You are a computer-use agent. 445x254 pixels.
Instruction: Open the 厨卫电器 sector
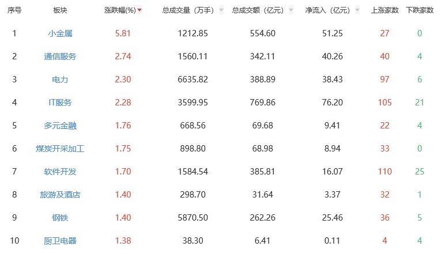(60, 241)
